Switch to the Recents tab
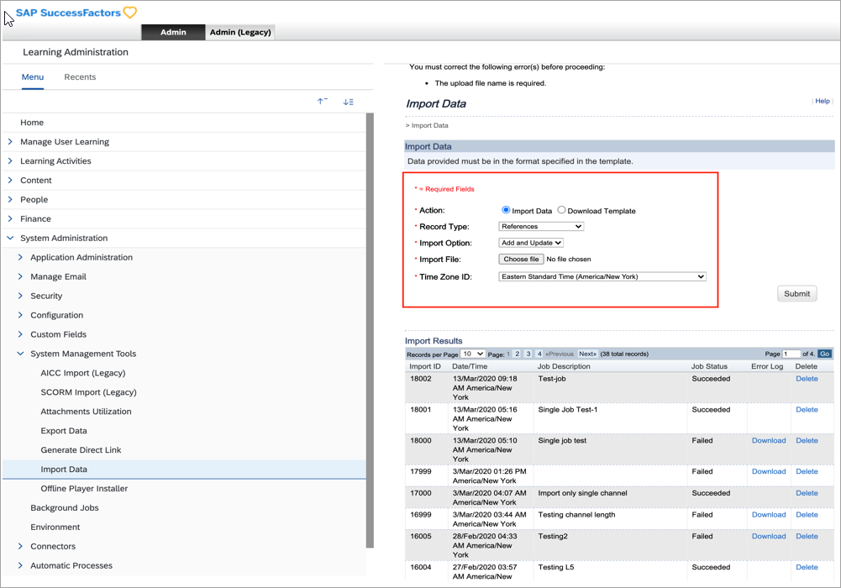The height and width of the screenshot is (588, 841). click(80, 76)
